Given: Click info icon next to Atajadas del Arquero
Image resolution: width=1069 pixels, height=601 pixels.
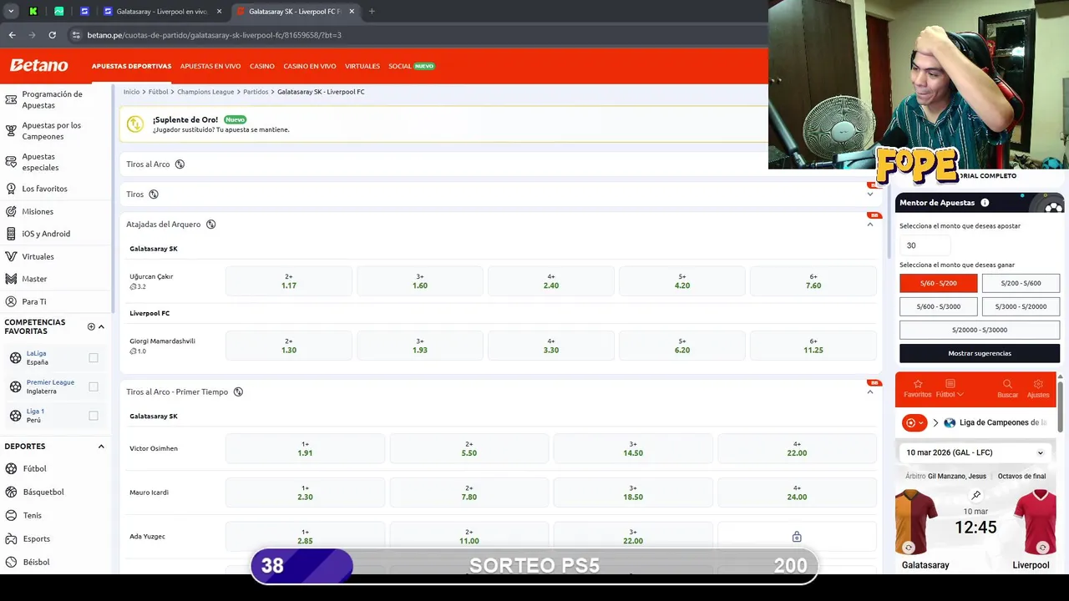Looking at the screenshot, I should 210,225.
